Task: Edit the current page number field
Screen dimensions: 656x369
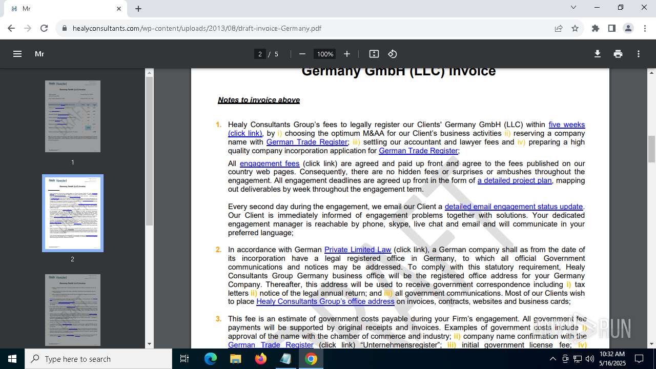Action: point(260,54)
